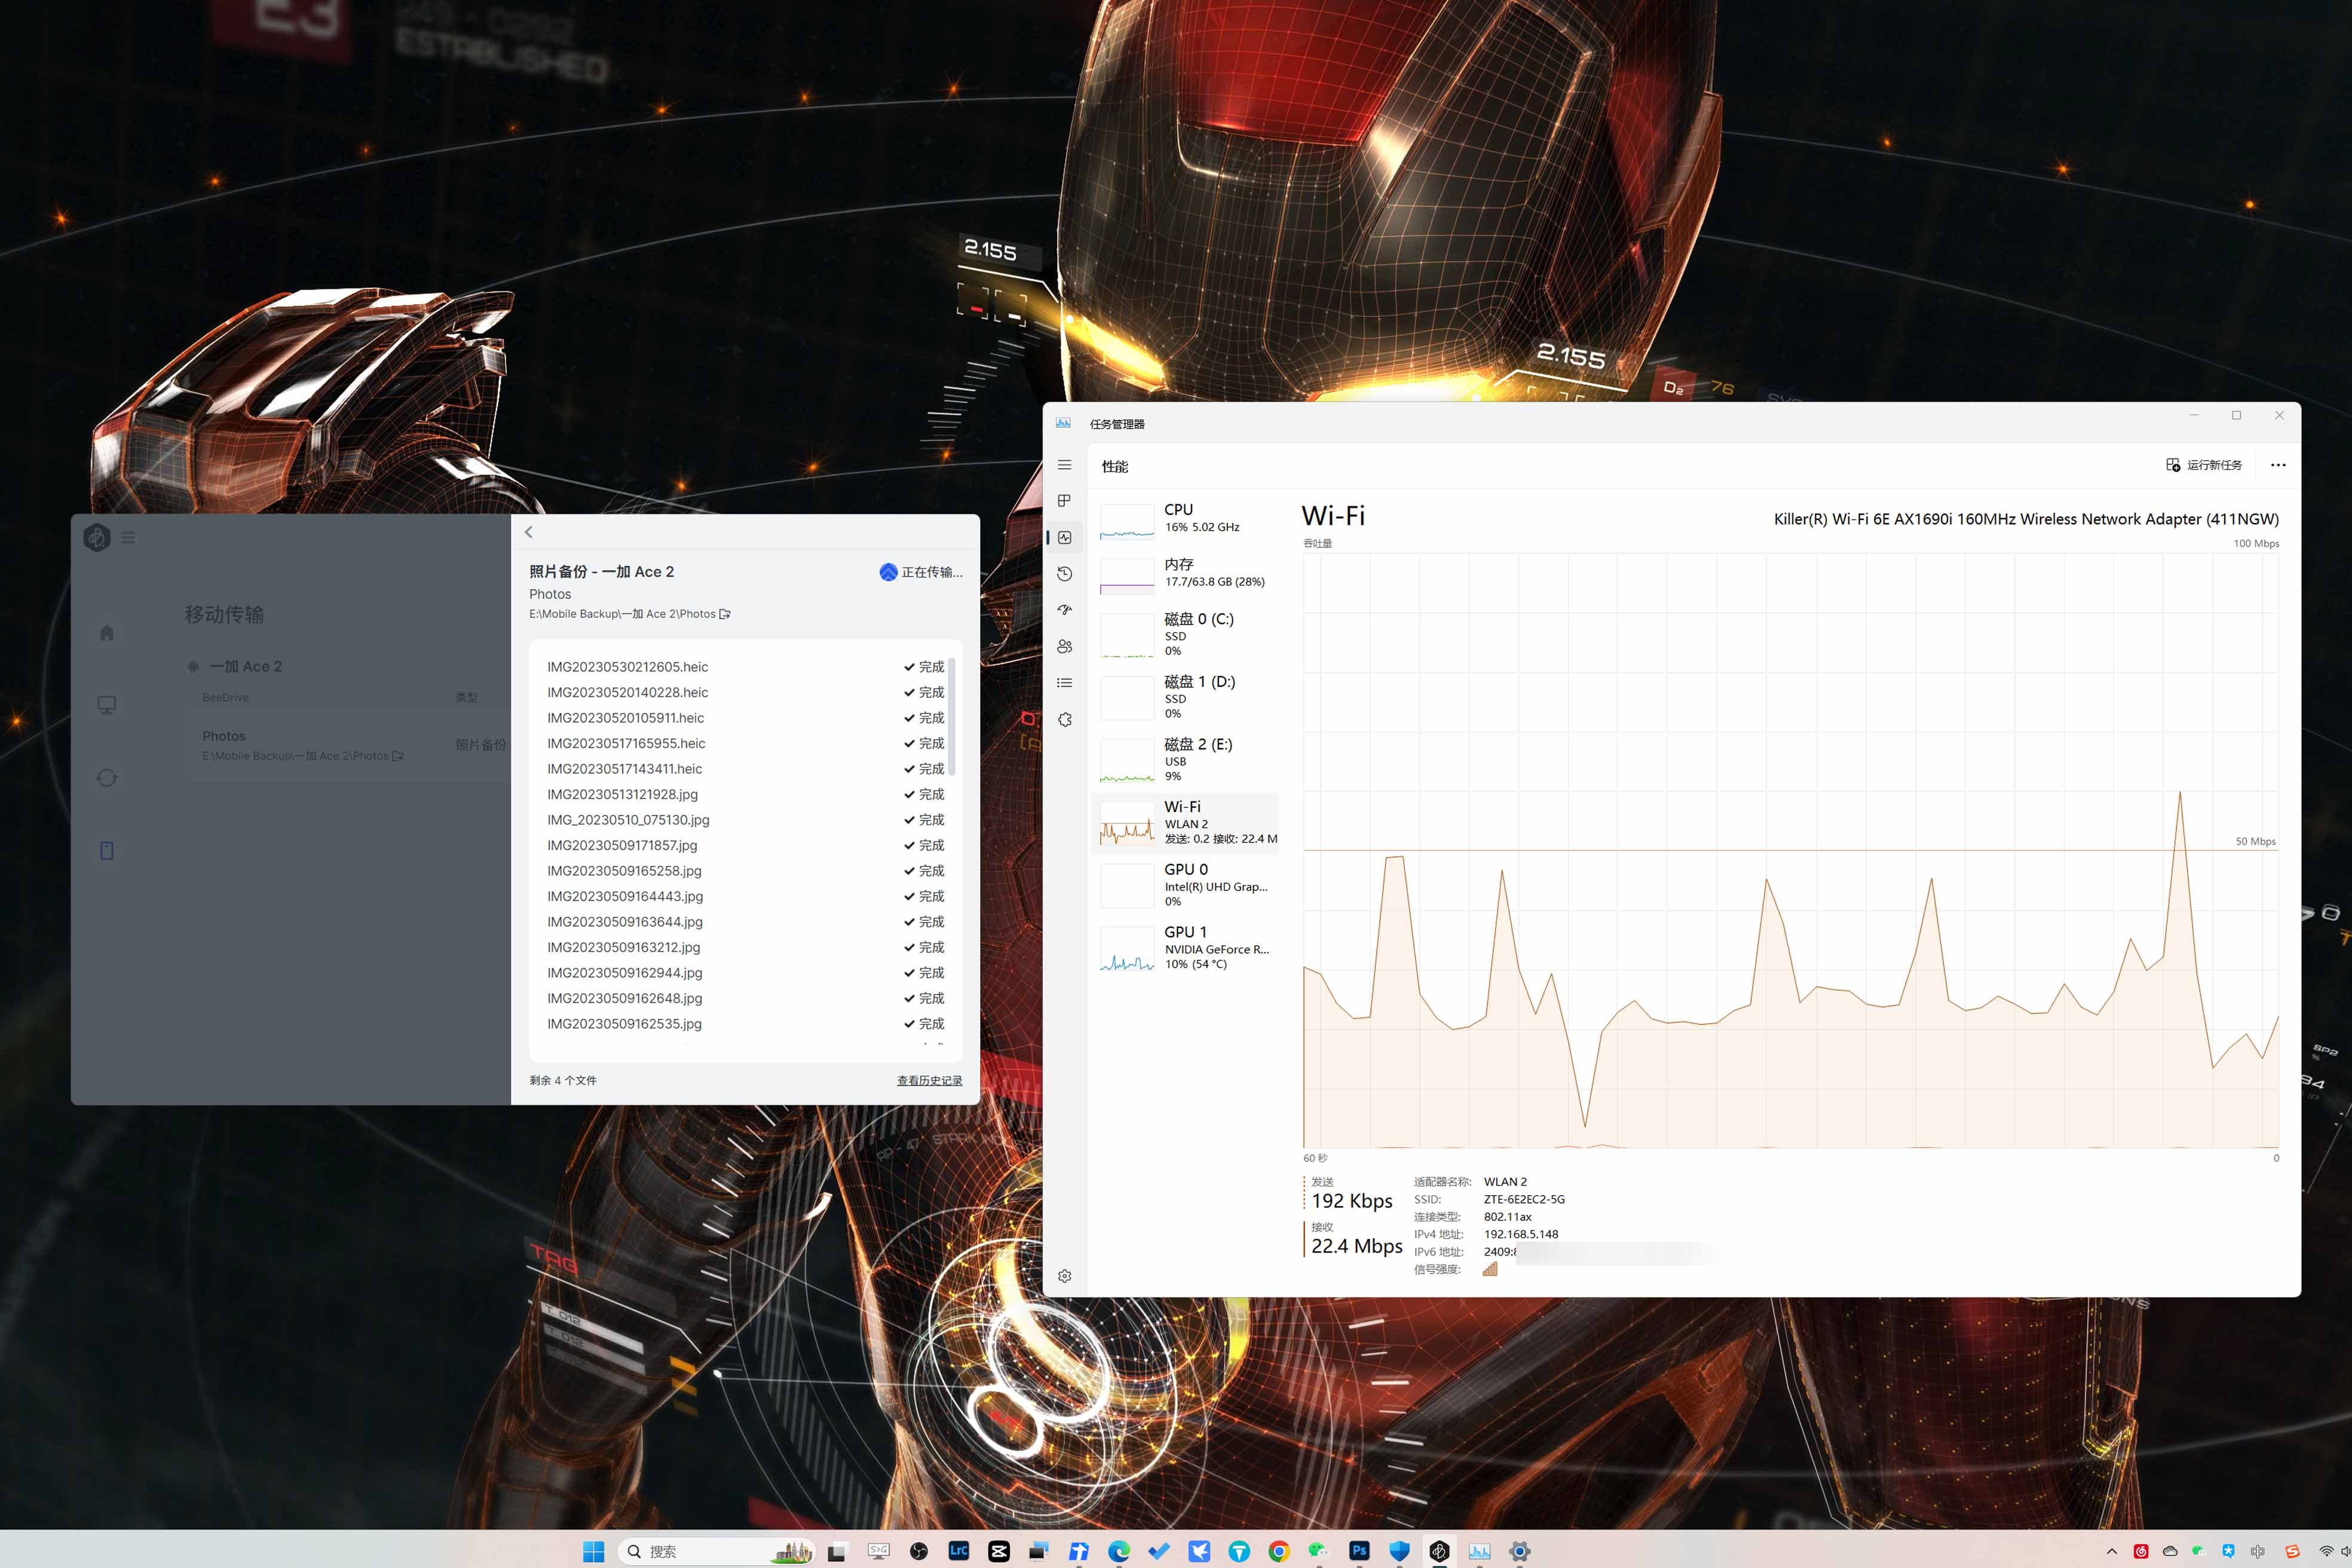The image size is (2352, 1568).
Task: Open the Windows Start menu
Action: click(594, 1551)
